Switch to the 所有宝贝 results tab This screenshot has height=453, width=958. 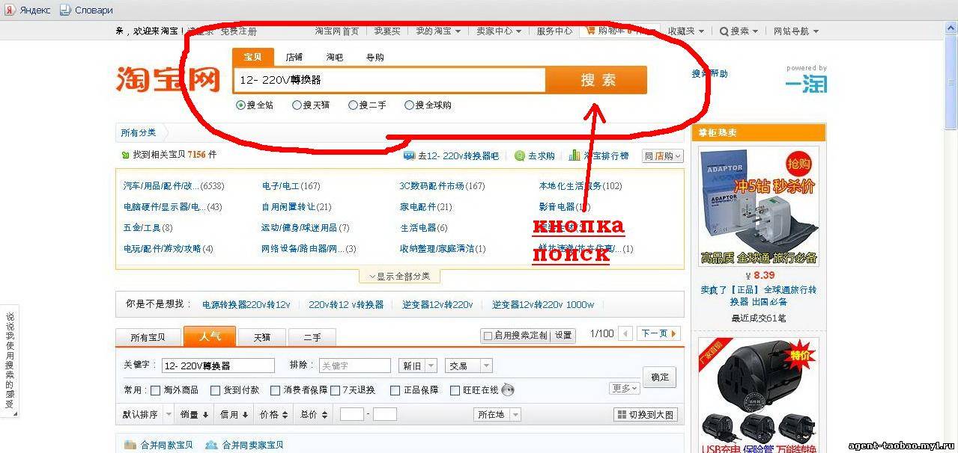point(148,337)
